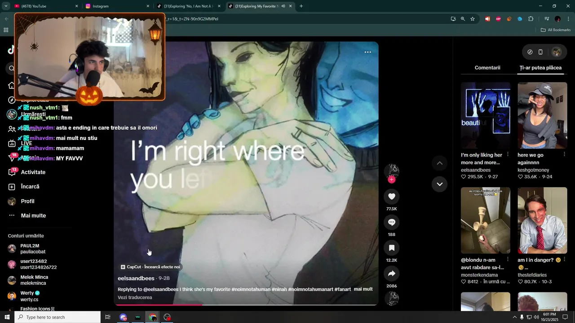Follow creator via red plus badge
Image resolution: width=575 pixels, height=323 pixels.
pos(392,179)
